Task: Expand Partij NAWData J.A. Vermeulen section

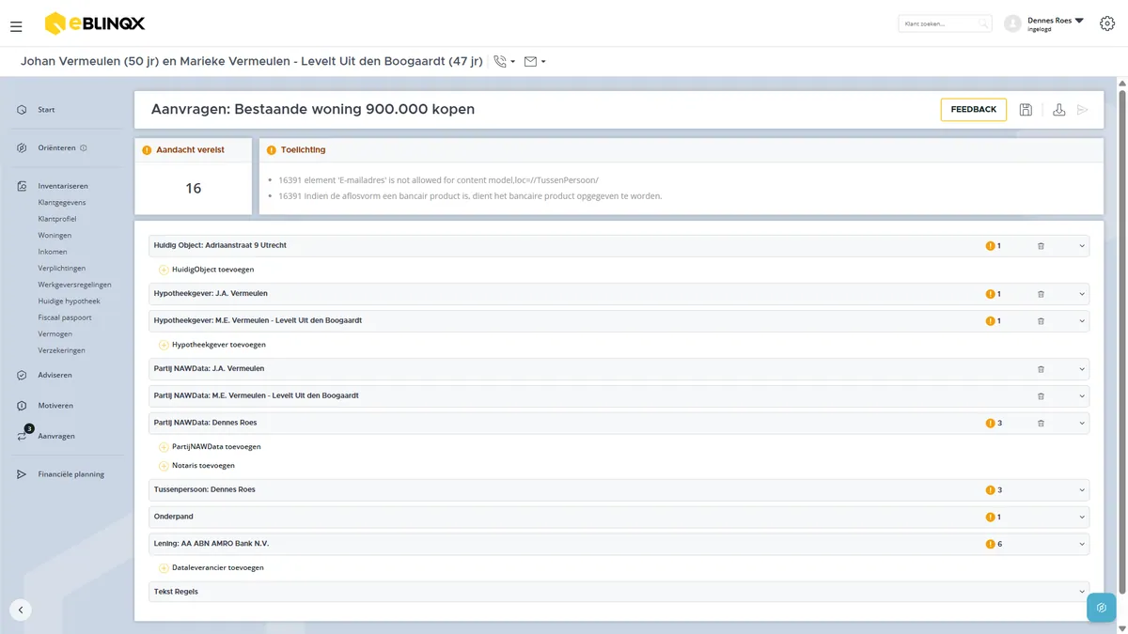Action: (x=1082, y=369)
